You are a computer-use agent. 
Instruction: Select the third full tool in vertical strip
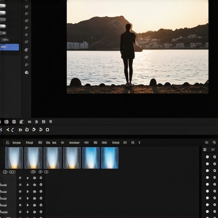26,21
